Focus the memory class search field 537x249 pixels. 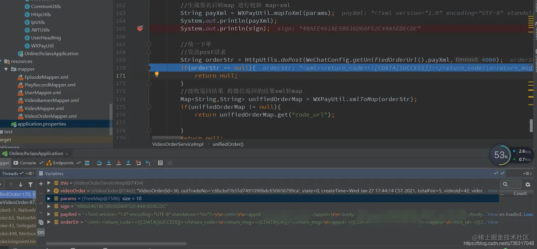point(511,184)
